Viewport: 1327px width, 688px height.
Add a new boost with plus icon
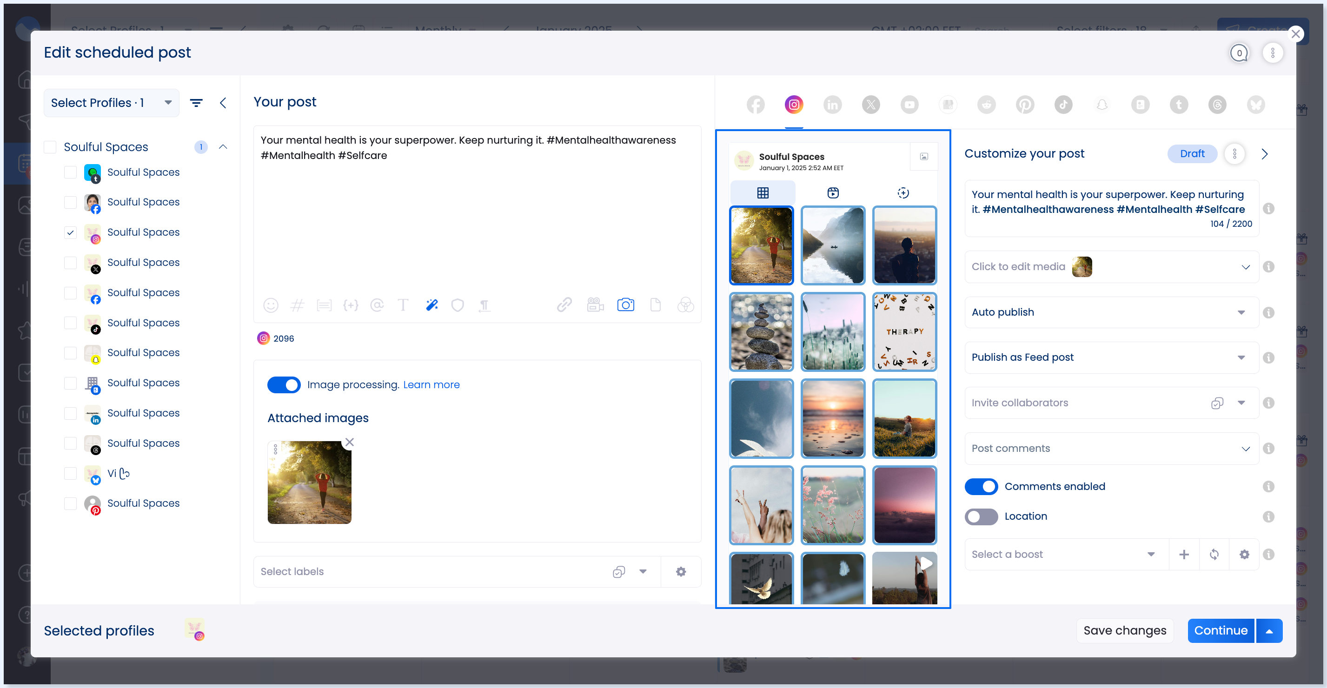click(x=1184, y=554)
